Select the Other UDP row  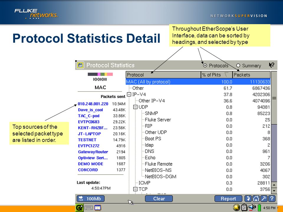tap(198, 132)
